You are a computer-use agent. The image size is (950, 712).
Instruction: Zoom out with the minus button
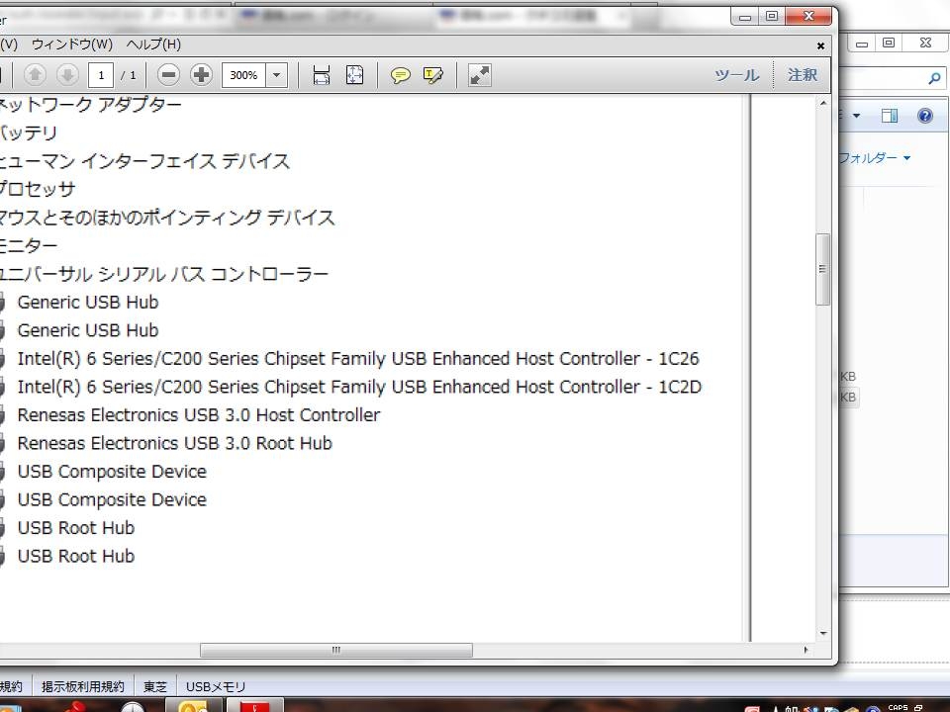tap(168, 75)
